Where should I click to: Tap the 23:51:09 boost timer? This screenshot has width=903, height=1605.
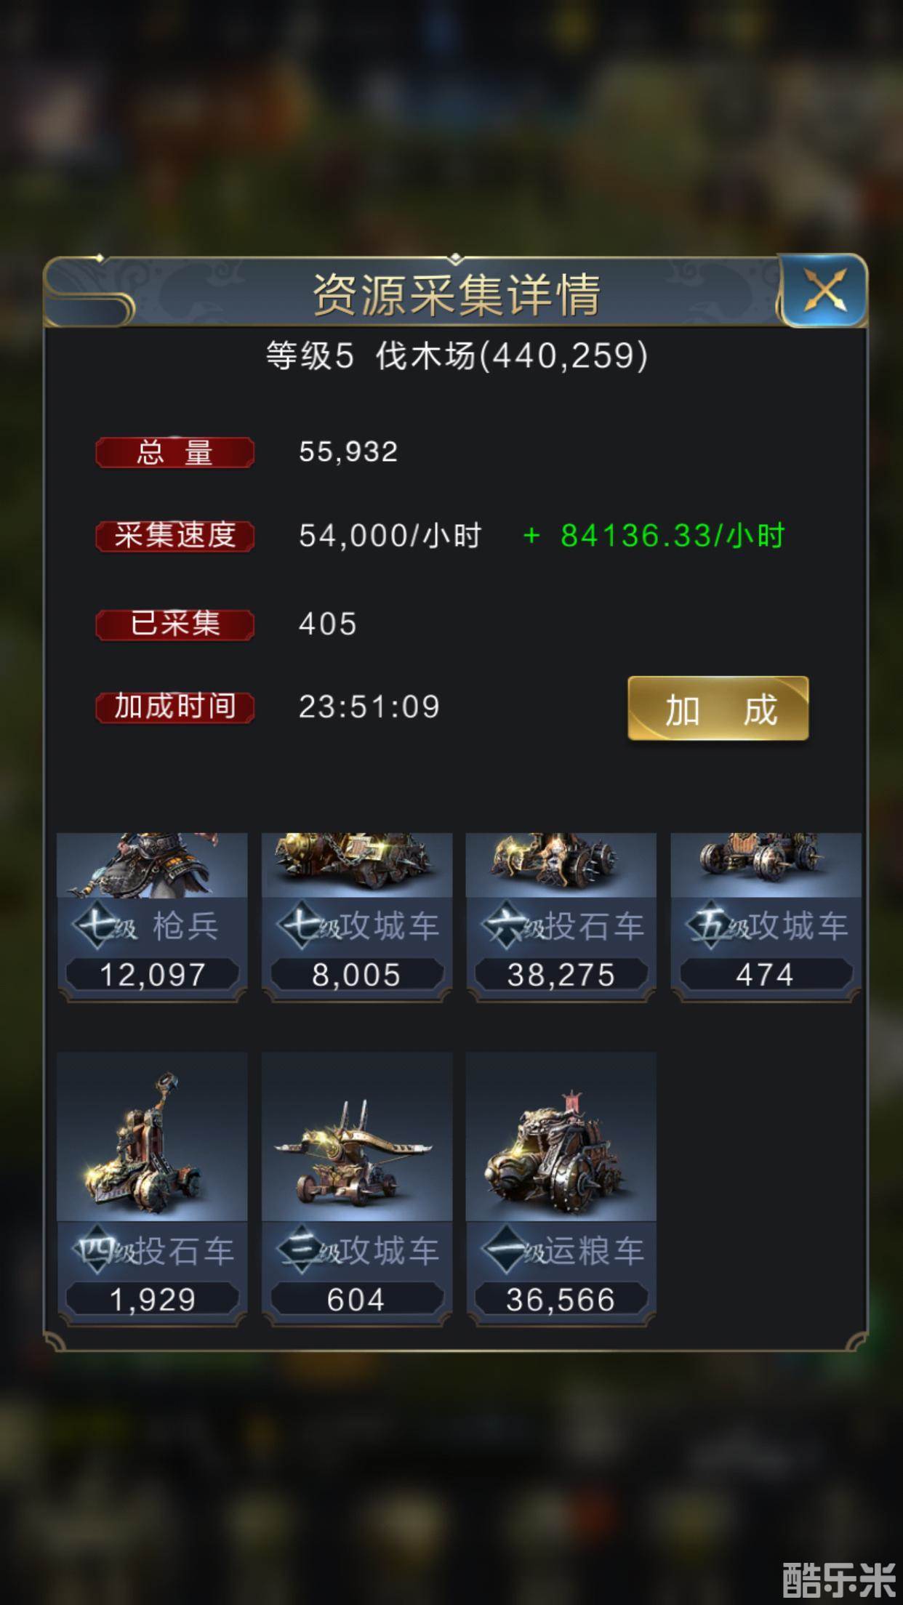[x=369, y=707]
